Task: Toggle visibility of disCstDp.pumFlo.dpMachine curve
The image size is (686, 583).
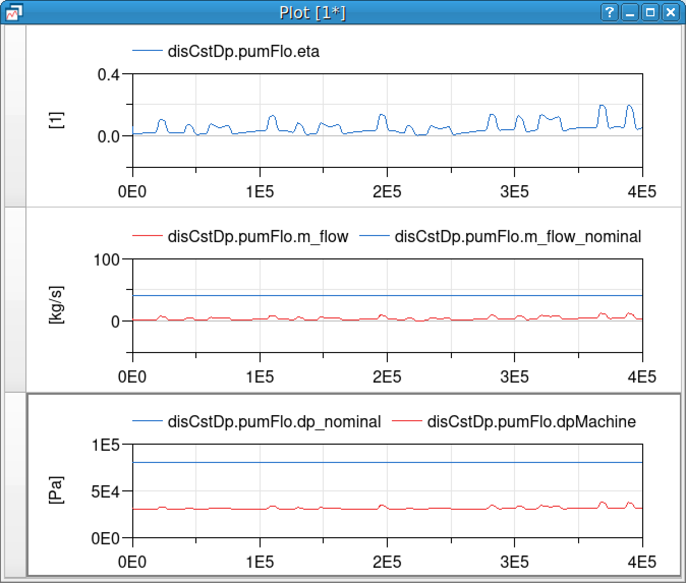Action: 532,422
